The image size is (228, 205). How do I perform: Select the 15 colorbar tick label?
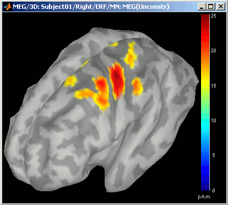tap(213, 85)
